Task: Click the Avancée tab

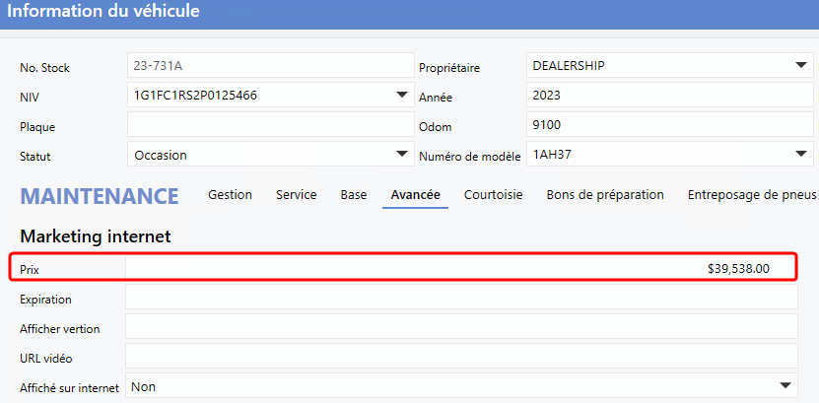Action: click(x=415, y=195)
